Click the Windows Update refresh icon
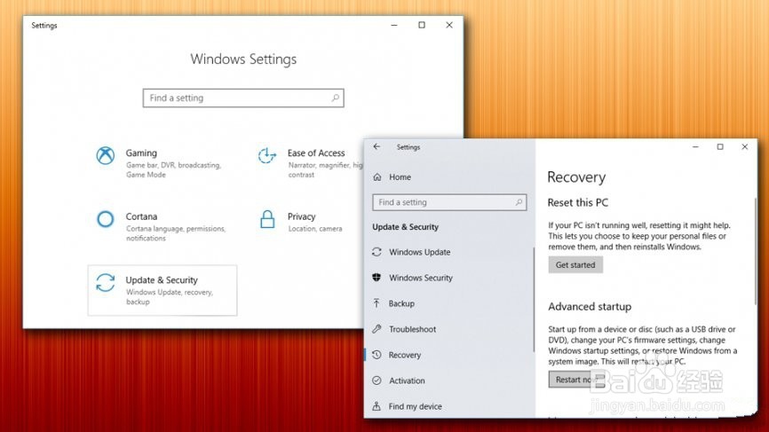The height and width of the screenshot is (432, 769). coord(377,252)
